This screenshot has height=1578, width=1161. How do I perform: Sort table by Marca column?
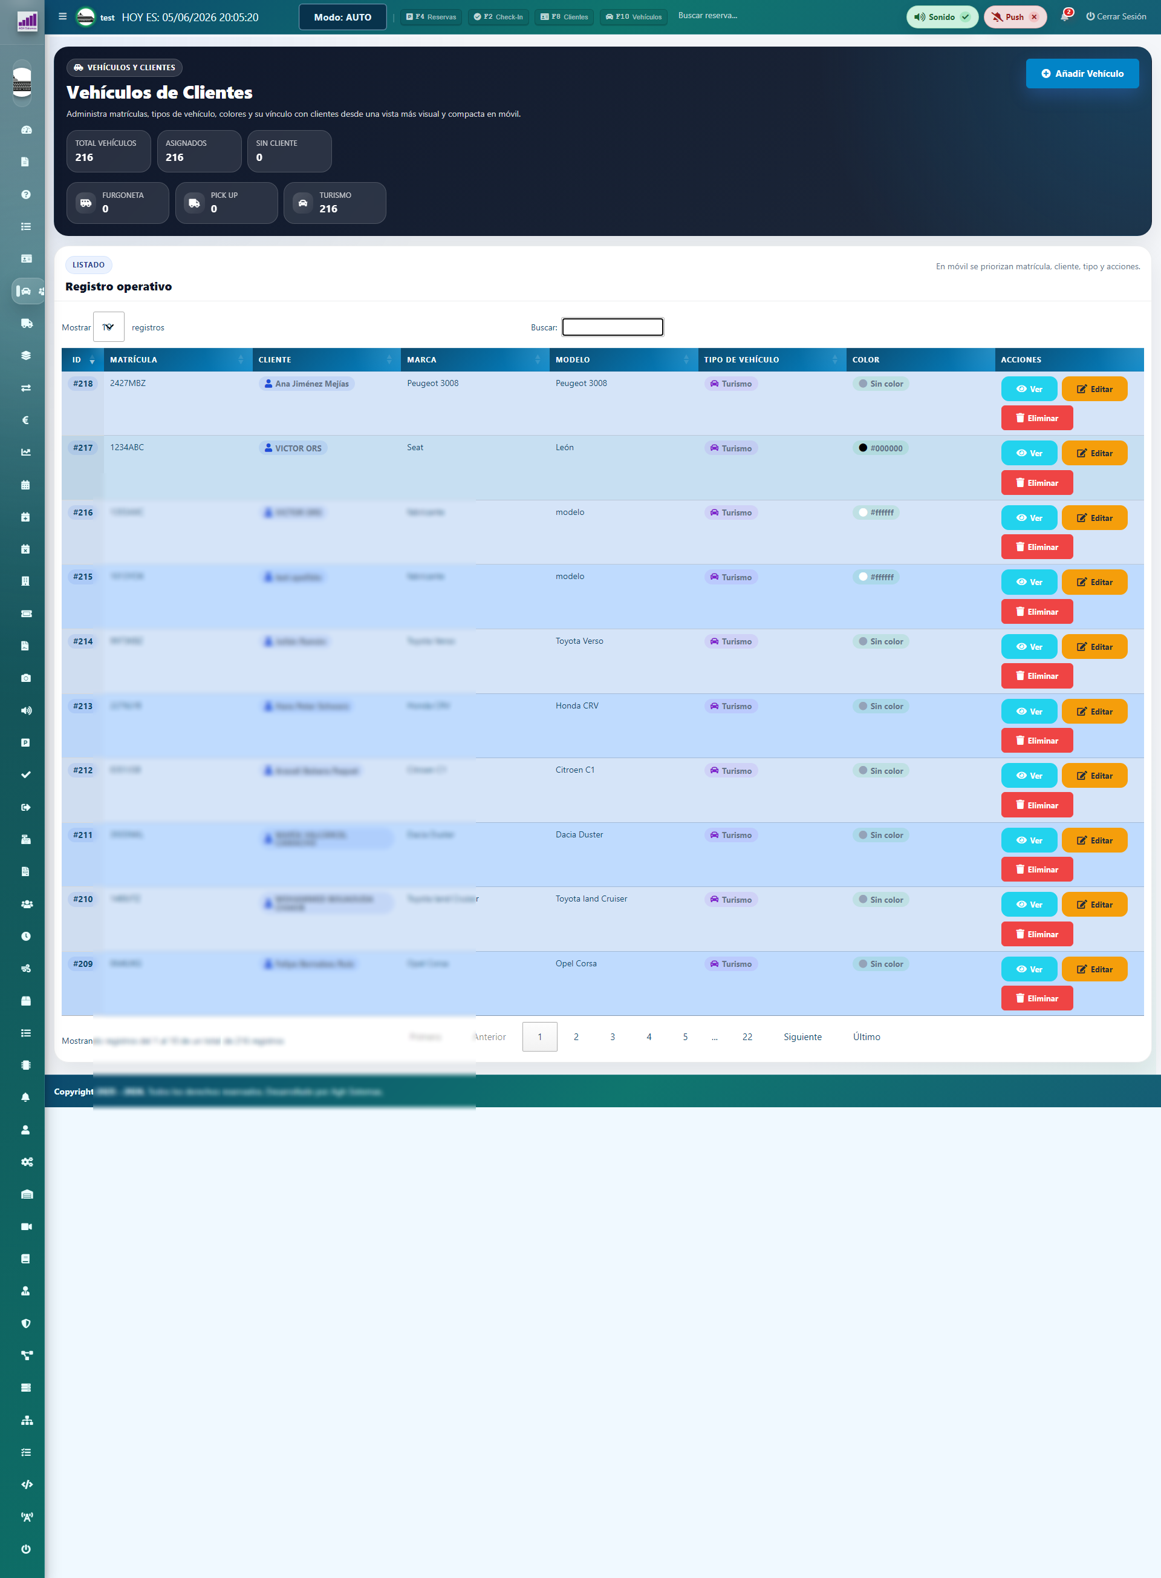[x=475, y=359]
